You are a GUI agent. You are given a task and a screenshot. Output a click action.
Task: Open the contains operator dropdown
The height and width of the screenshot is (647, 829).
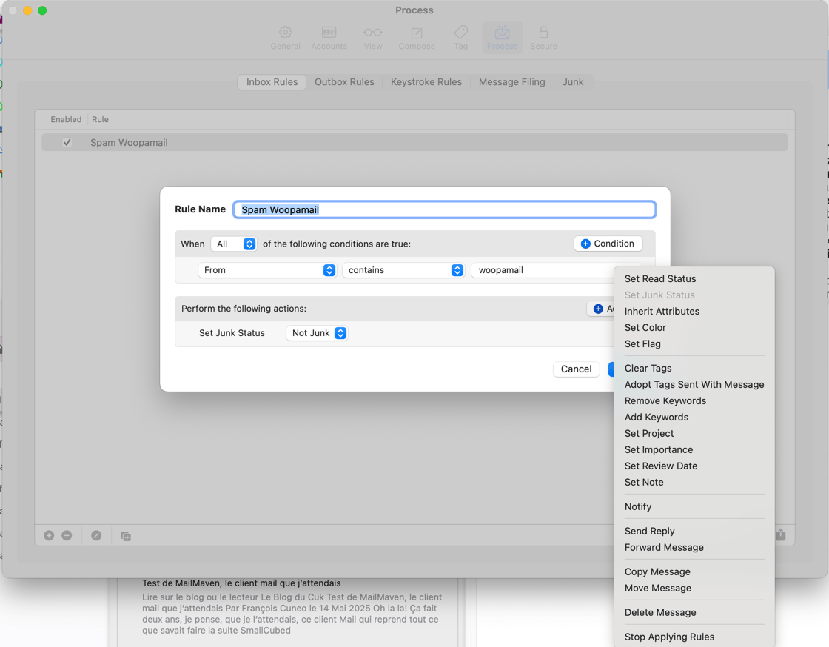click(403, 270)
